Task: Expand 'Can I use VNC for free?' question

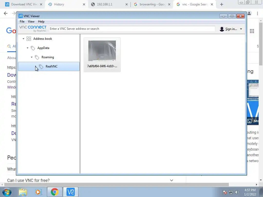Action: [x=171, y=180]
